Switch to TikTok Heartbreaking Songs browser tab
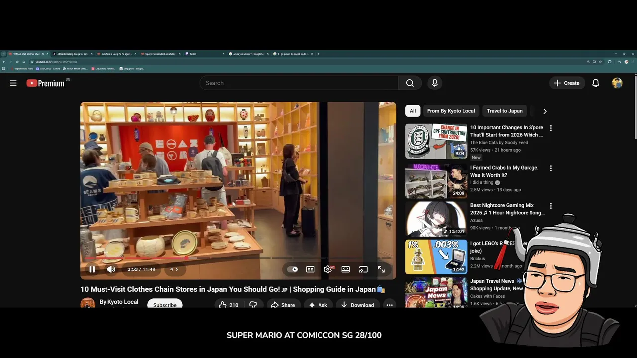Image resolution: width=637 pixels, height=358 pixels. coord(72,54)
